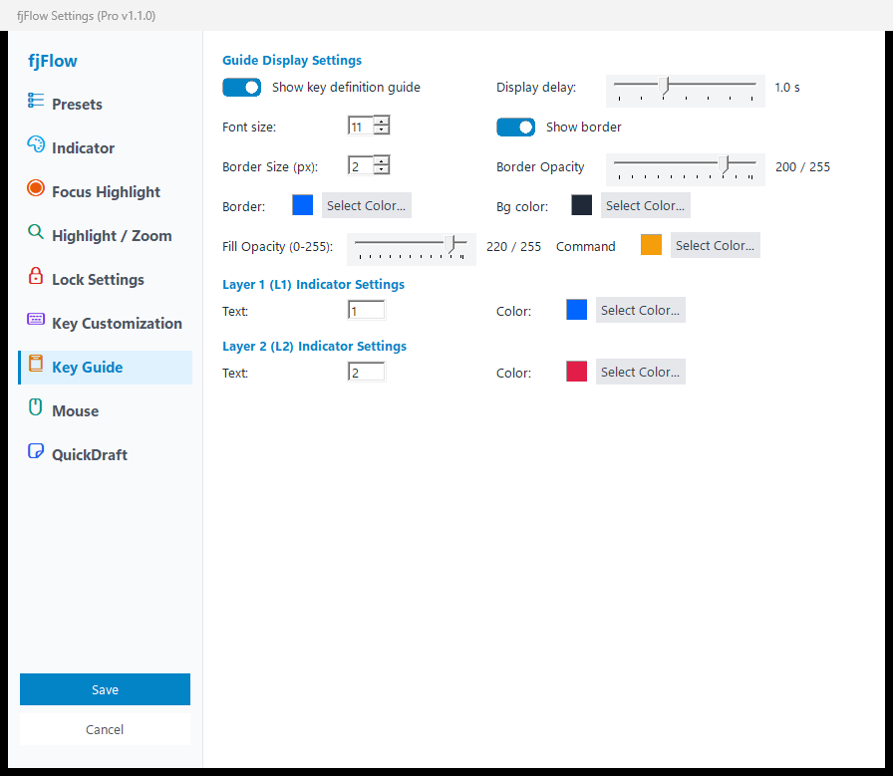893x776 pixels.
Task: Click the Layer 2 Text input field
Action: 366,373
